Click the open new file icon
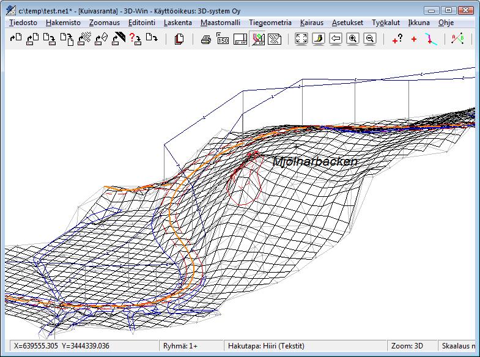The width and height of the screenshot is (480, 357). point(16,39)
